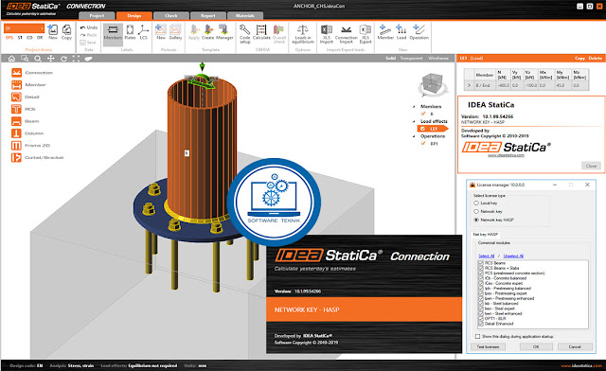Toggle member B checkbox in the tree
Viewport: 606px width, 371px height.
[423, 114]
